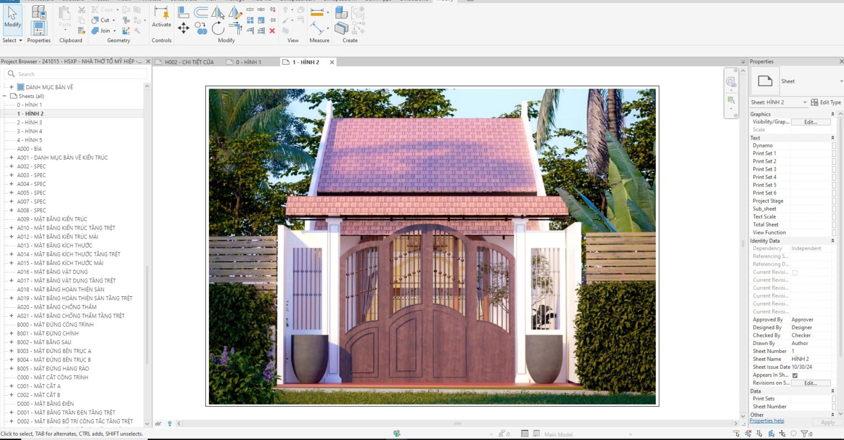Click Edit Type label
Screen dimensions: 844x440
click(x=830, y=102)
